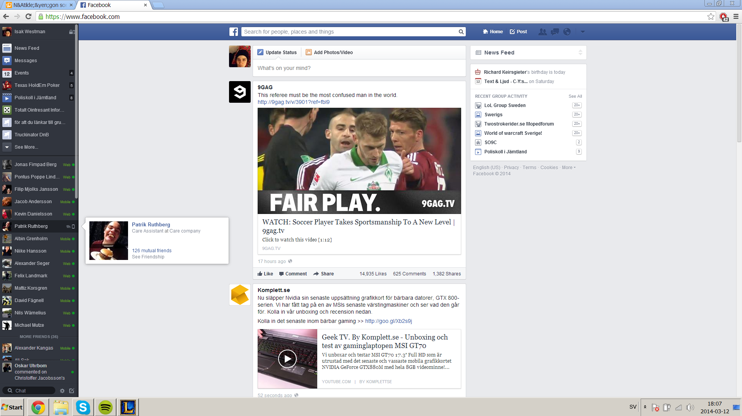Image resolution: width=742 pixels, height=416 pixels.
Task: Open News Feed sort dropdown arrows
Action: click(580, 53)
